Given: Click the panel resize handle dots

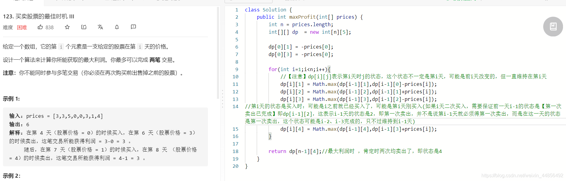Looking at the screenshot, I should tap(222, 98).
